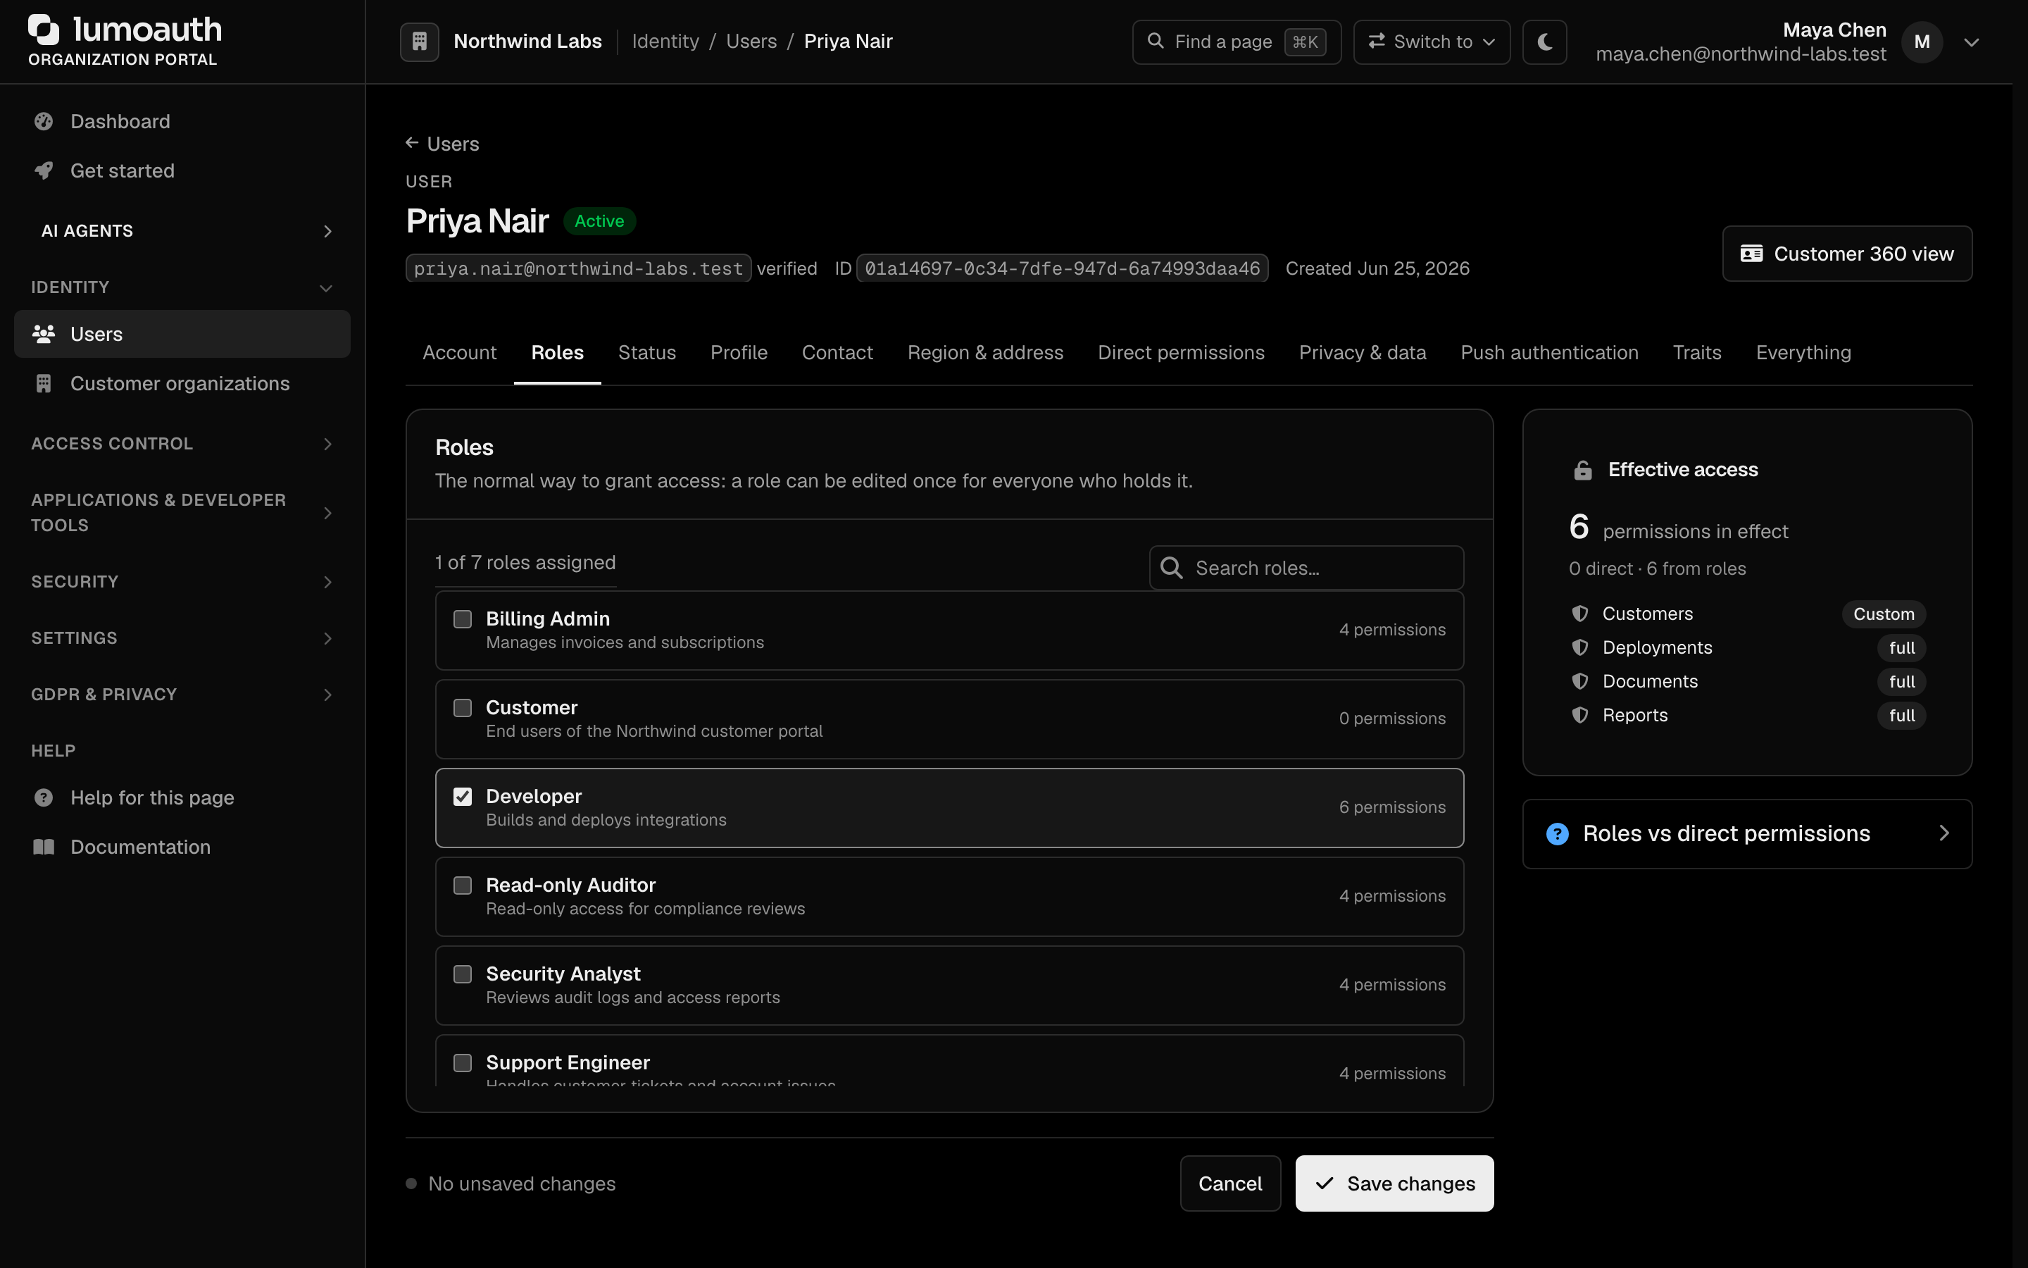This screenshot has width=2028, height=1268.
Task: Open the Privacy & data tab
Action: (1362, 353)
